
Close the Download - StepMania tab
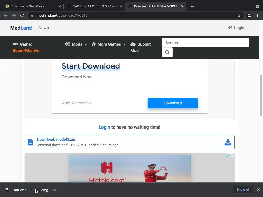pos(59,6)
